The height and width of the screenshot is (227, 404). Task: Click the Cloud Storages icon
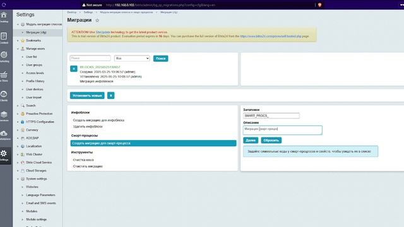coord(23,171)
